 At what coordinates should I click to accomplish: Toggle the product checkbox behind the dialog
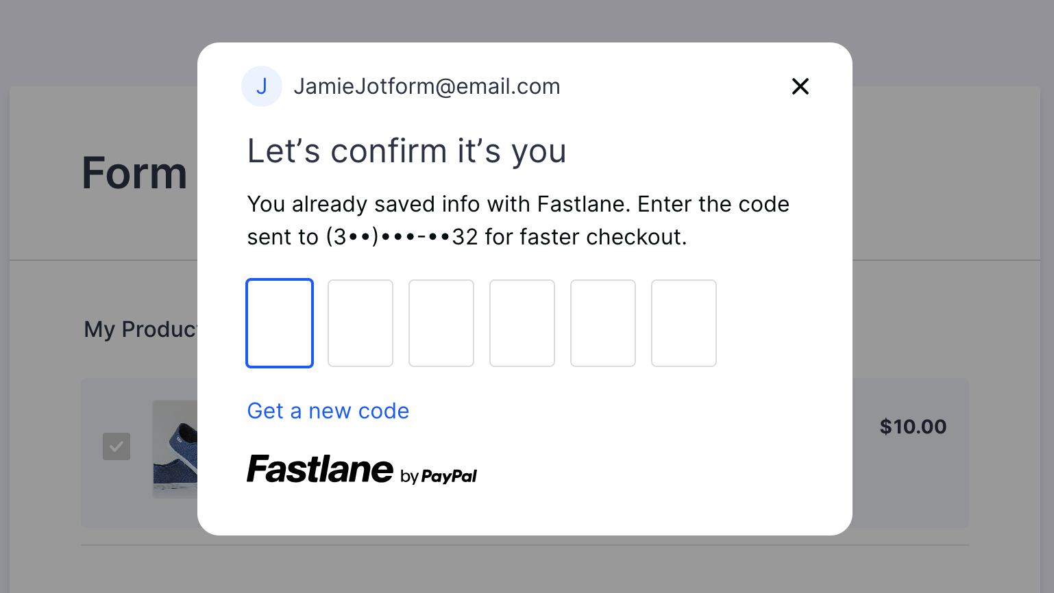(117, 446)
